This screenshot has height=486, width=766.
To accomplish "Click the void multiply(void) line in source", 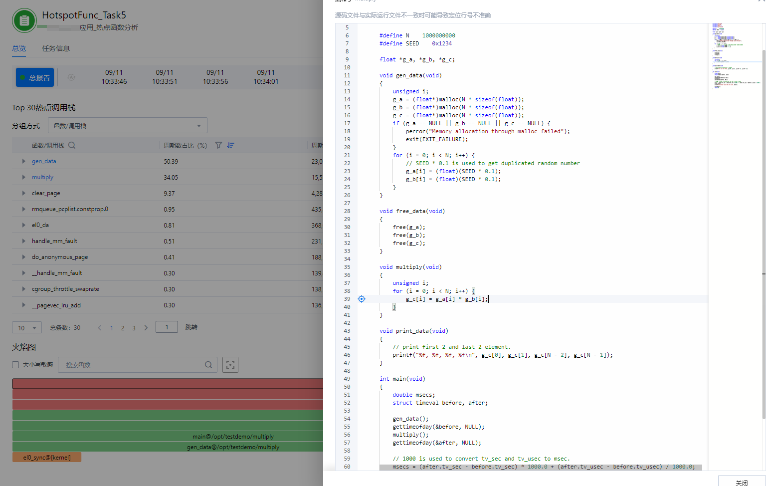I will 410,267.
